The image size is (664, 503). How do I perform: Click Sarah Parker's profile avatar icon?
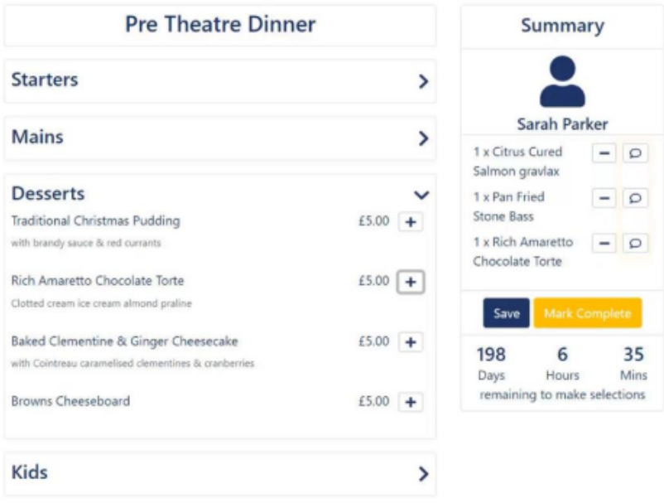[562, 81]
